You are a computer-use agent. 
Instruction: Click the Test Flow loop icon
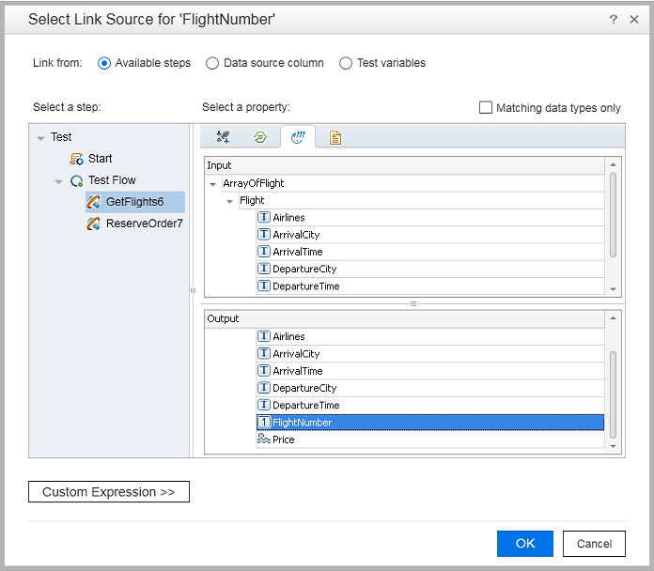(77, 180)
